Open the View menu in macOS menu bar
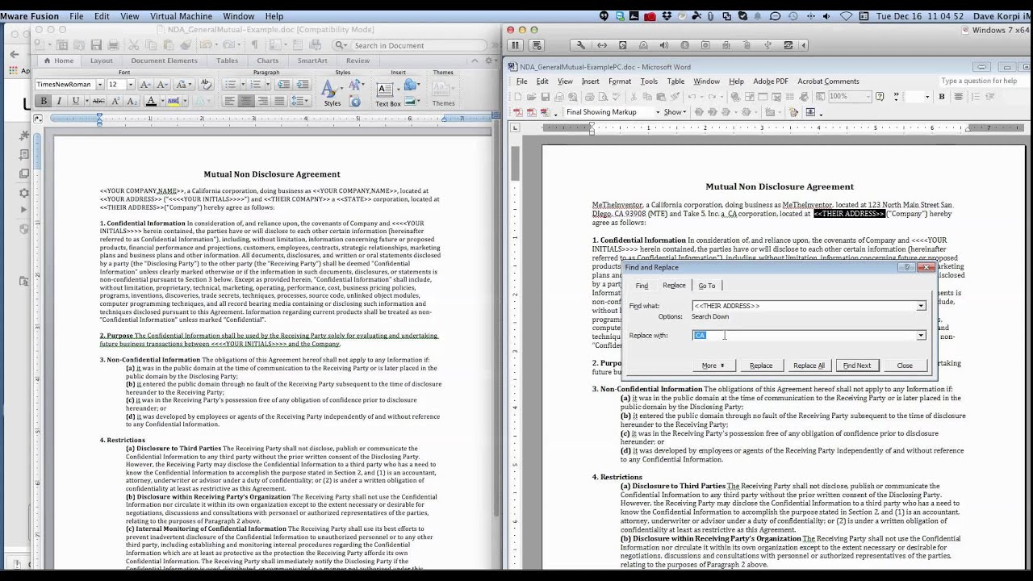Screen dimensions: 1033x581 tap(128, 16)
